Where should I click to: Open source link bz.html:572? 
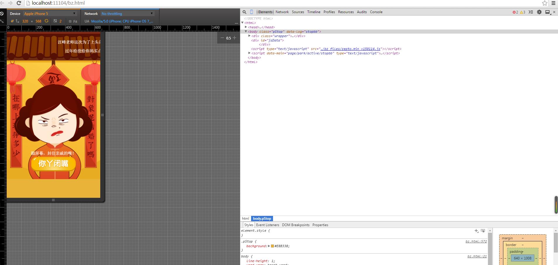(476, 241)
